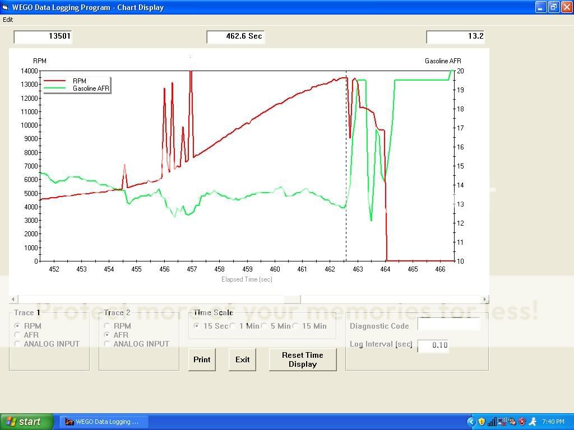The width and height of the screenshot is (574, 430).
Task: Close the WEGO Chart Display window
Action: tap(566, 7)
